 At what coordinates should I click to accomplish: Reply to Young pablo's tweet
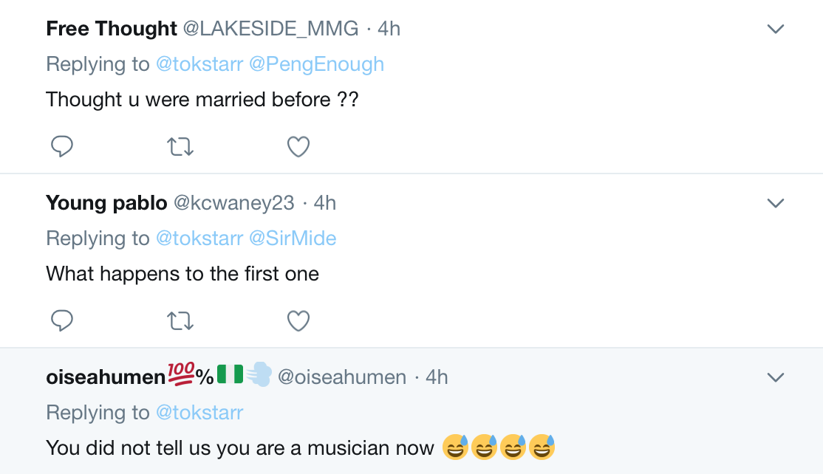pos(62,320)
